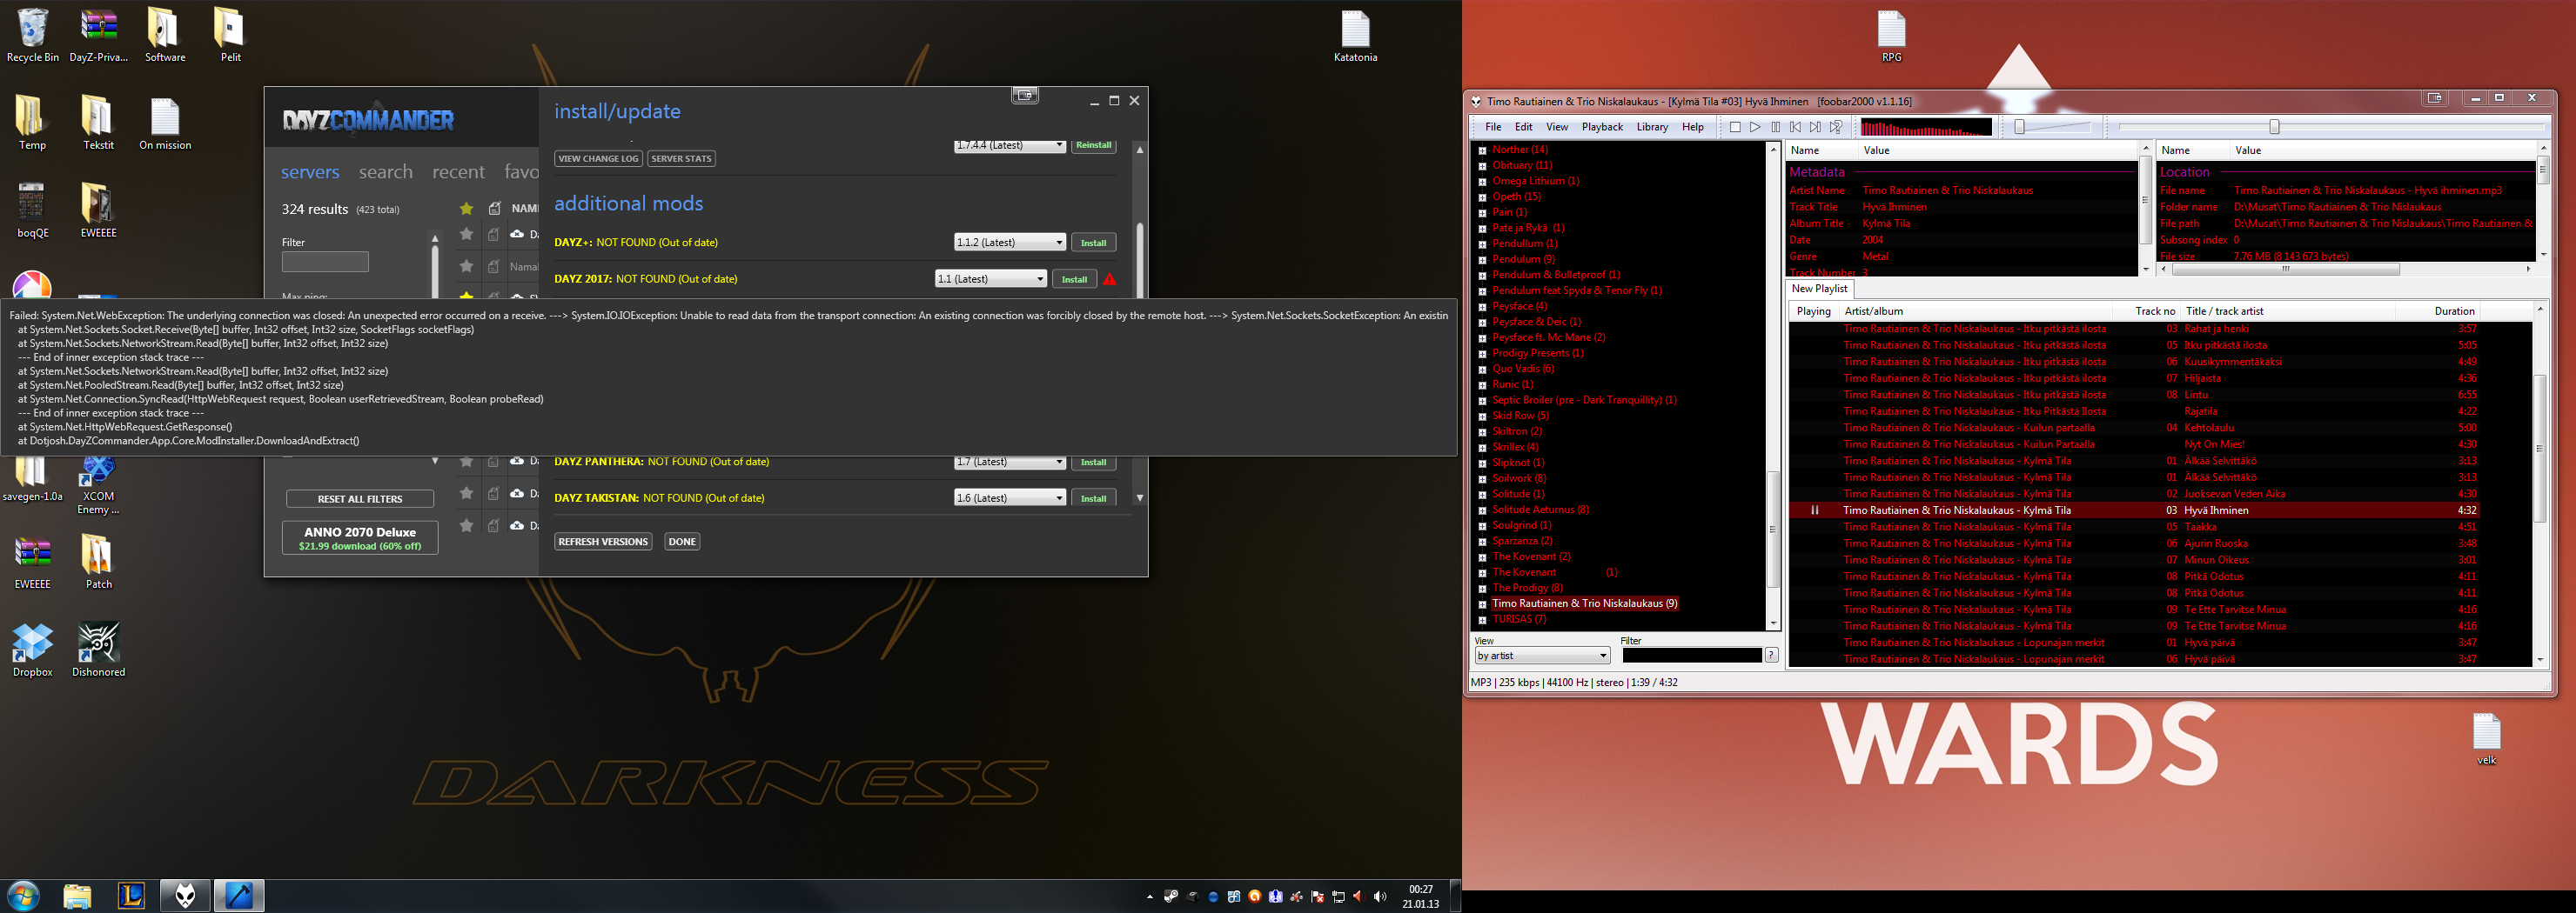Select the New Playlist tab
The width and height of the screenshot is (2576, 913).
(x=1819, y=289)
